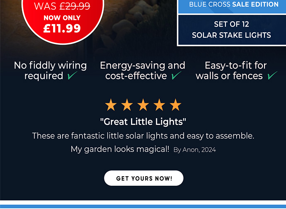Image resolution: width=286 pixels, height=209 pixels.
Task: Click the 'Easy-to-fit for walls or fences' text
Action: pos(236,70)
